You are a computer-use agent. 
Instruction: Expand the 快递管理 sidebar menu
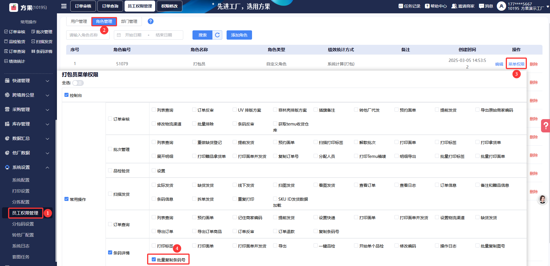(27, 81)
